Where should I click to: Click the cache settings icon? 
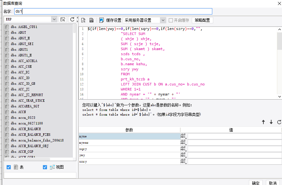point(102,20)
